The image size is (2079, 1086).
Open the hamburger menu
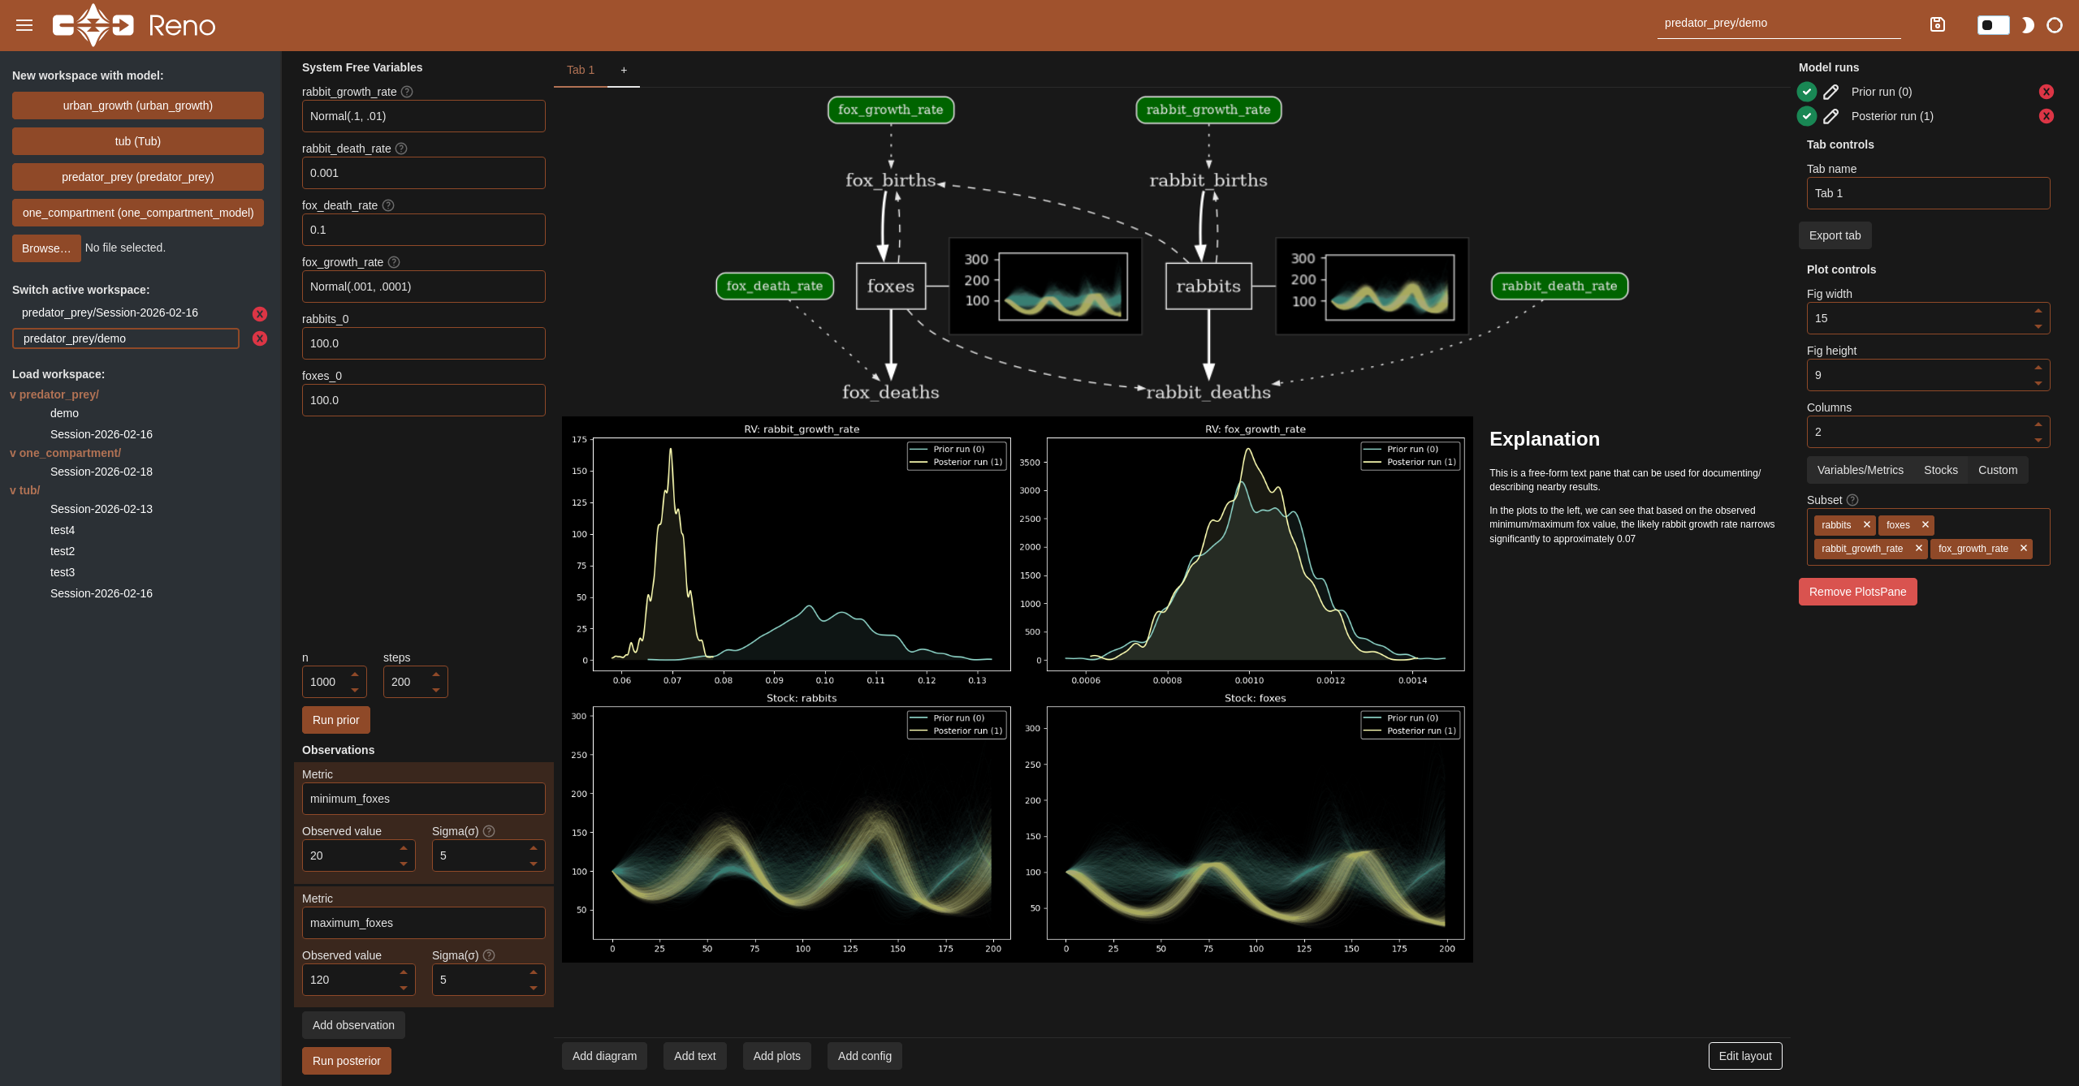[24, 25]
